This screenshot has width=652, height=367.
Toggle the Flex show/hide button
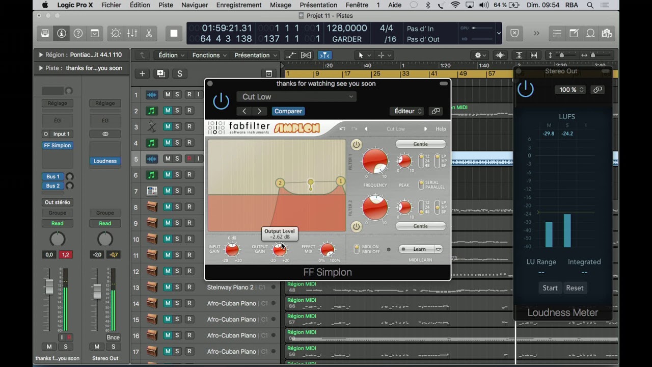[306, 55]
